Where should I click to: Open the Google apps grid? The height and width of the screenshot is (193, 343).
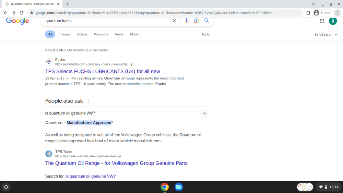[322, 21]
